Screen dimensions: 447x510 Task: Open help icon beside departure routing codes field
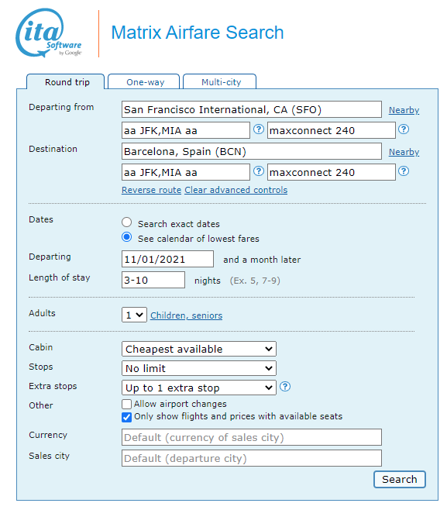pyautogui.click(x=259, y=129)
